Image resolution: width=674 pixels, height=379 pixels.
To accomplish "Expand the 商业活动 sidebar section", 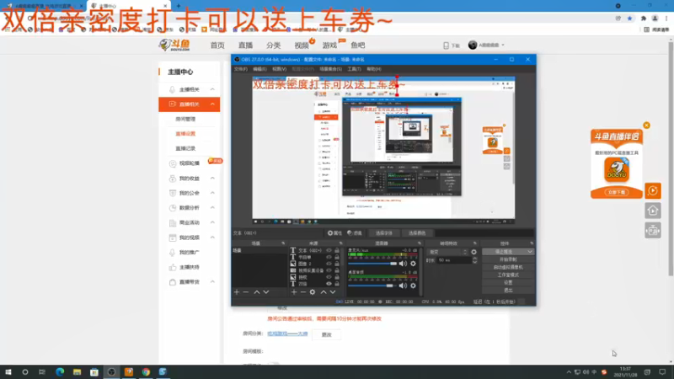I will pos(212,222).
